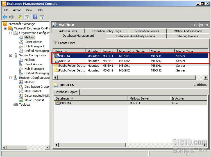Open the Action menu

point(17,10)
